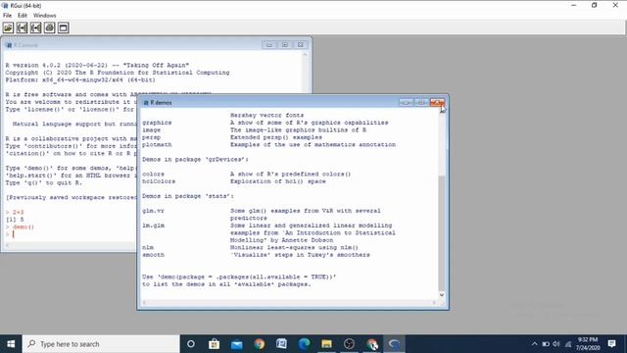This screenshot has width=627, height=353.
Task: Close the R Console window
Action: (301, 45)
